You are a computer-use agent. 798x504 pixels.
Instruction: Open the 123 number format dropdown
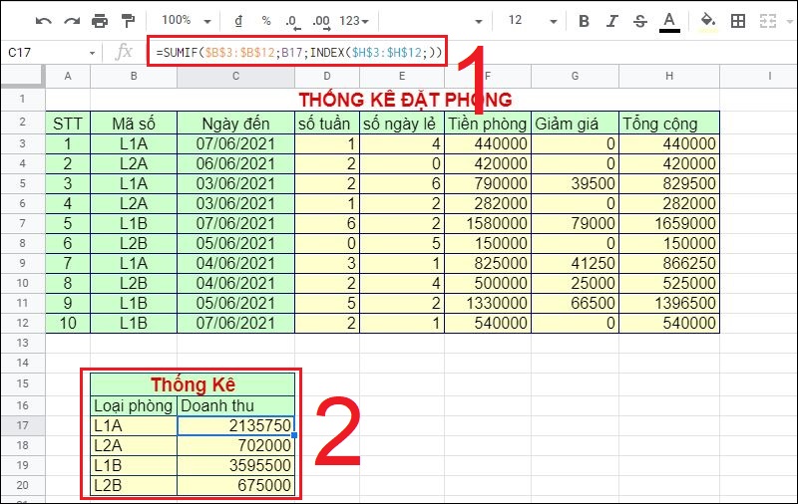pos(354,21)
